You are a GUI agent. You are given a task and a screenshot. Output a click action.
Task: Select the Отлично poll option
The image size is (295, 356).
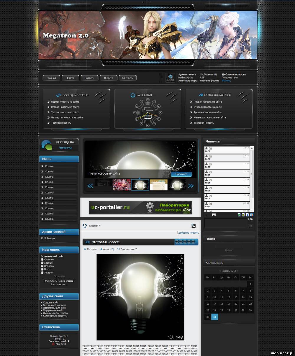click(x=42, y=260)
